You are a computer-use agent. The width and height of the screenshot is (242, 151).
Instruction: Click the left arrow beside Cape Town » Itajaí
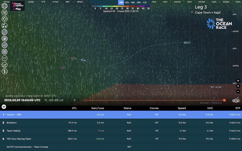pyautogui.click(x=191, y=12)
